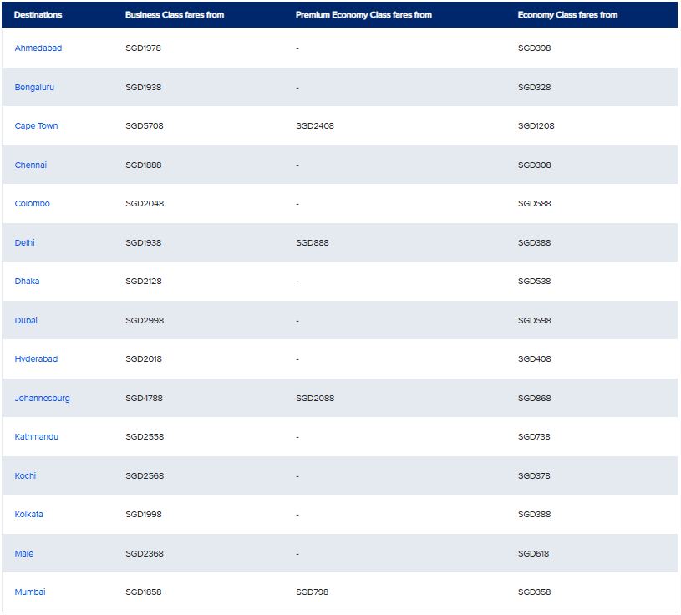This screenshot has height=615, width=681.
Task: Open the Kochi destination link
Action: pyautogui.click(x=25, y=476)
